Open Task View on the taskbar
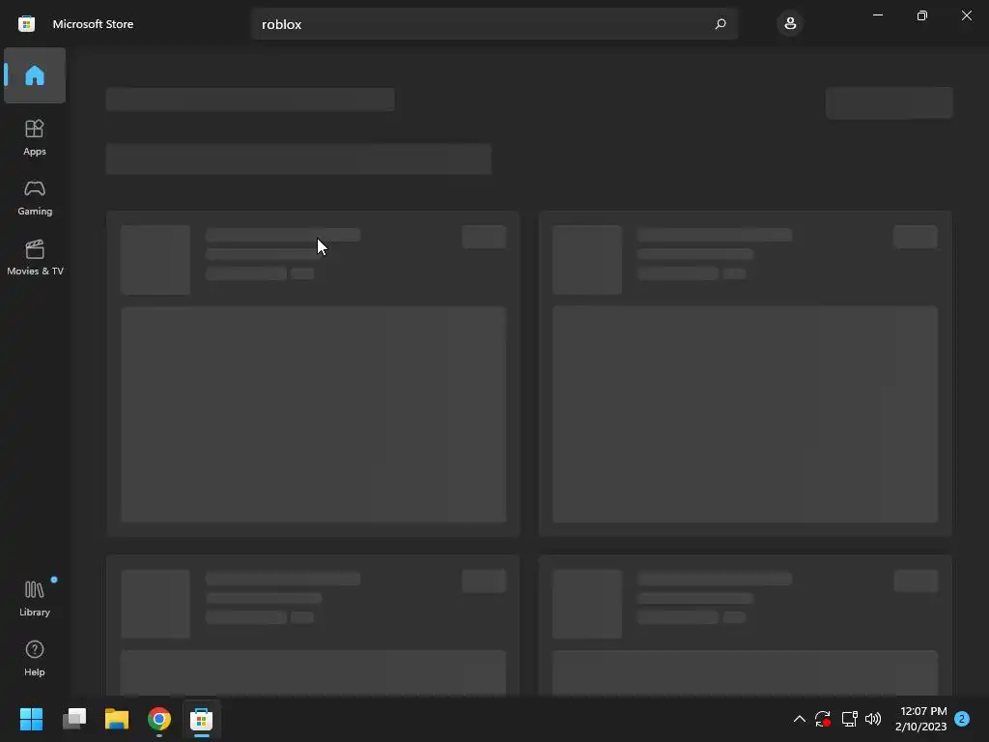Screen dimensions: 989x742 pyautogui.click(x=74, y=719)
